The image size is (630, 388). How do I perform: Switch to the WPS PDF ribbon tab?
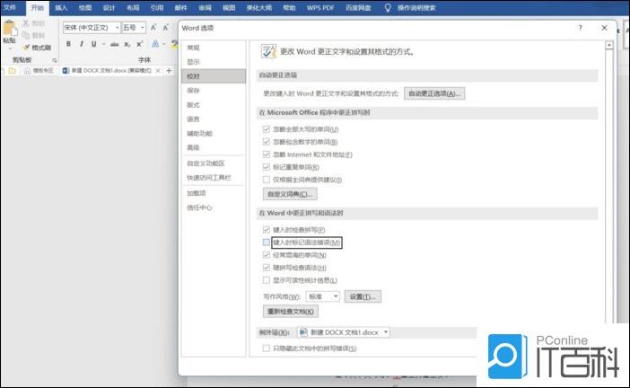click(320, 8)
